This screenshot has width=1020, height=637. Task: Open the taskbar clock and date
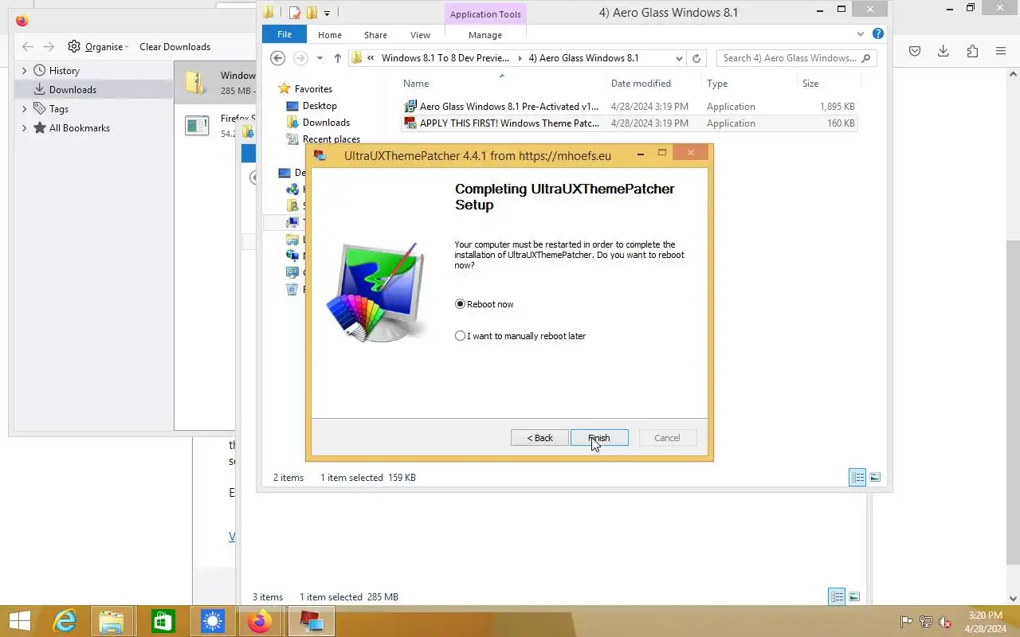[985, 622]
